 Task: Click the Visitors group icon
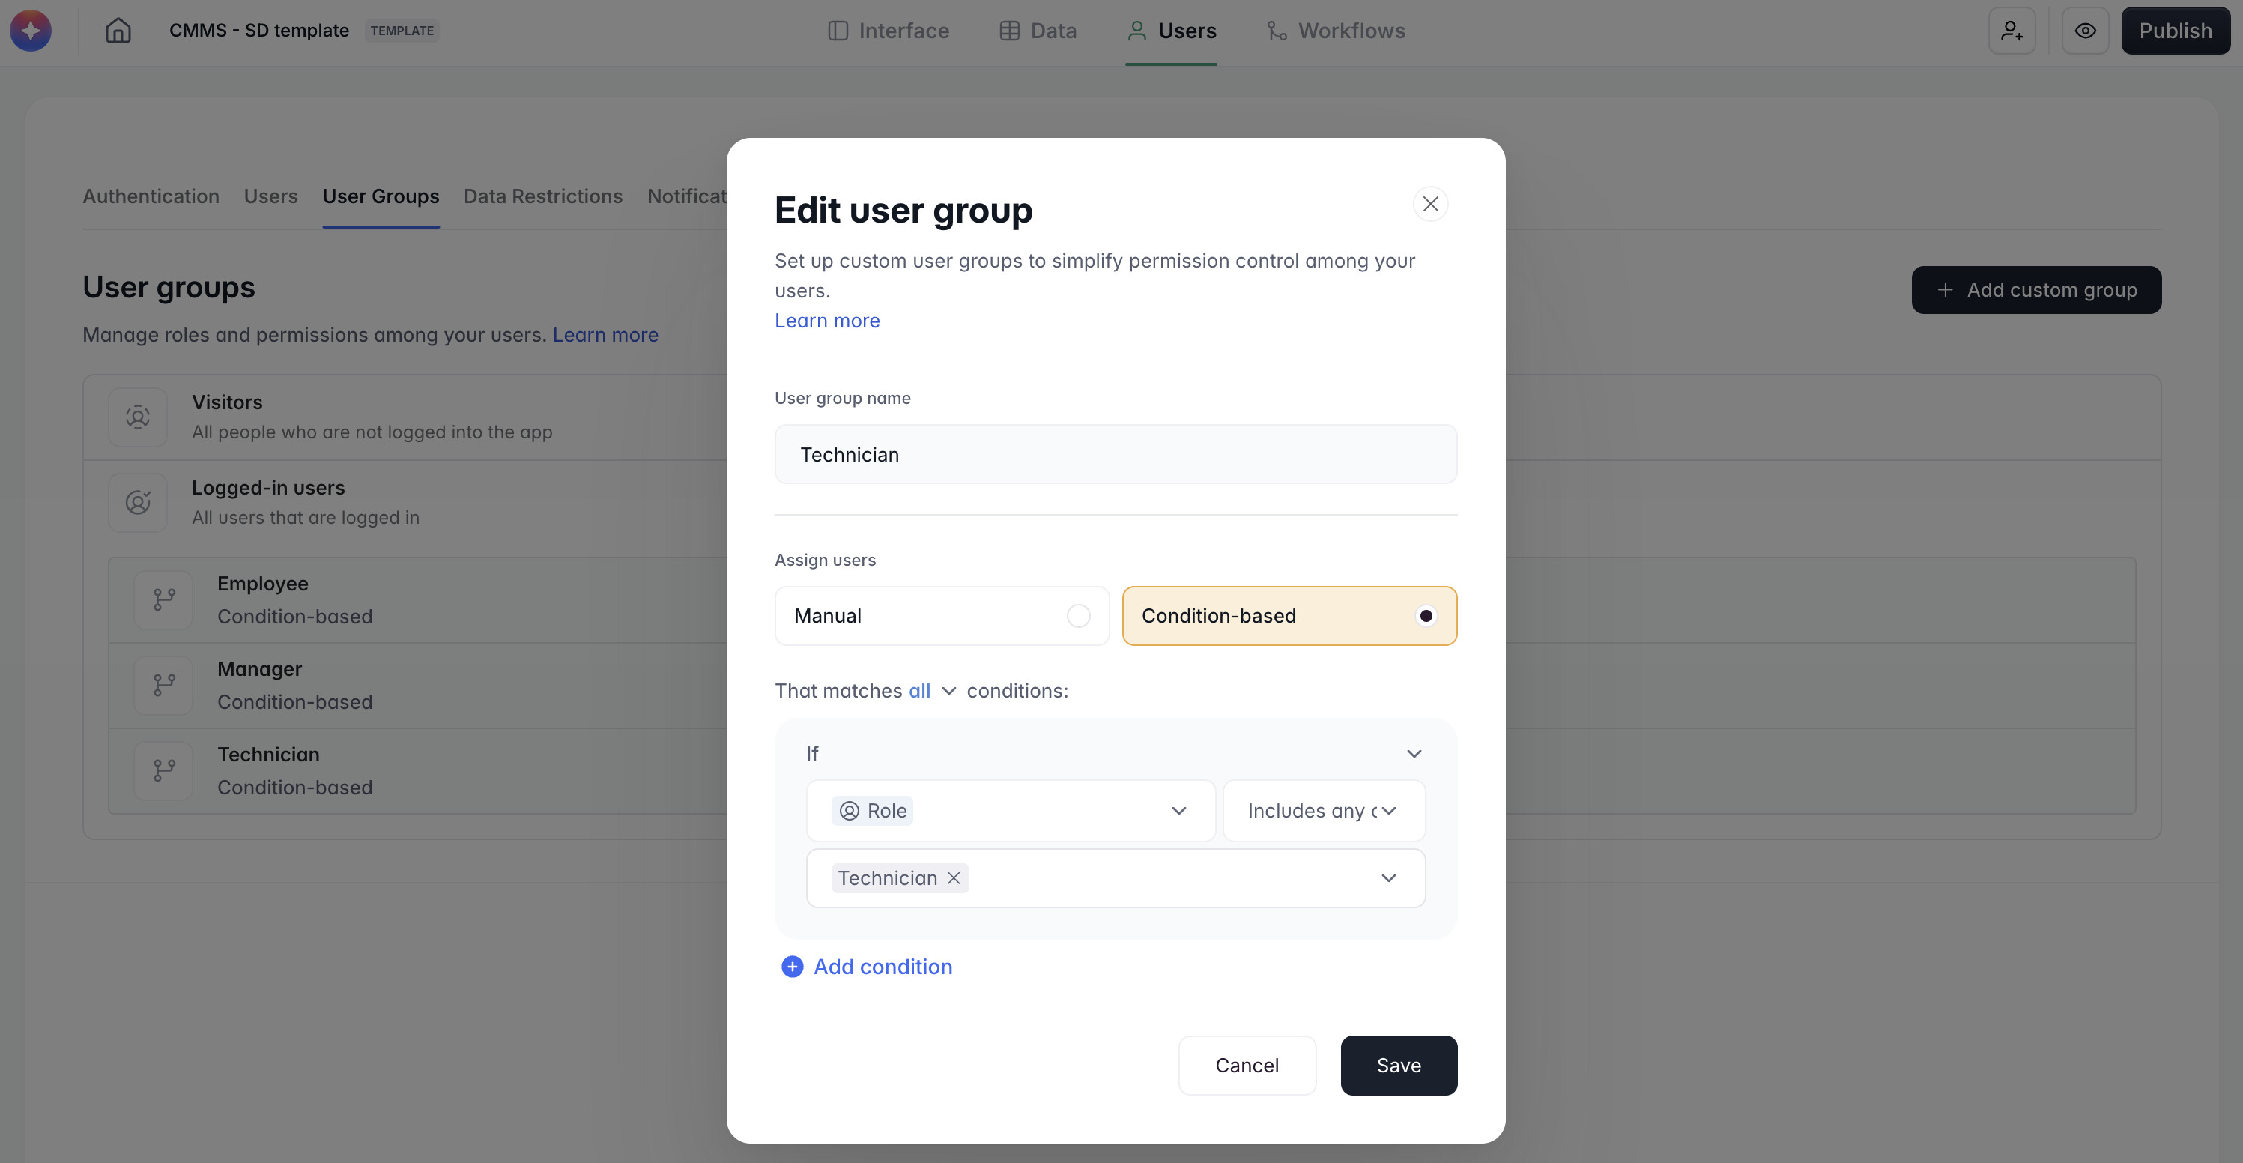click(138, 417)
